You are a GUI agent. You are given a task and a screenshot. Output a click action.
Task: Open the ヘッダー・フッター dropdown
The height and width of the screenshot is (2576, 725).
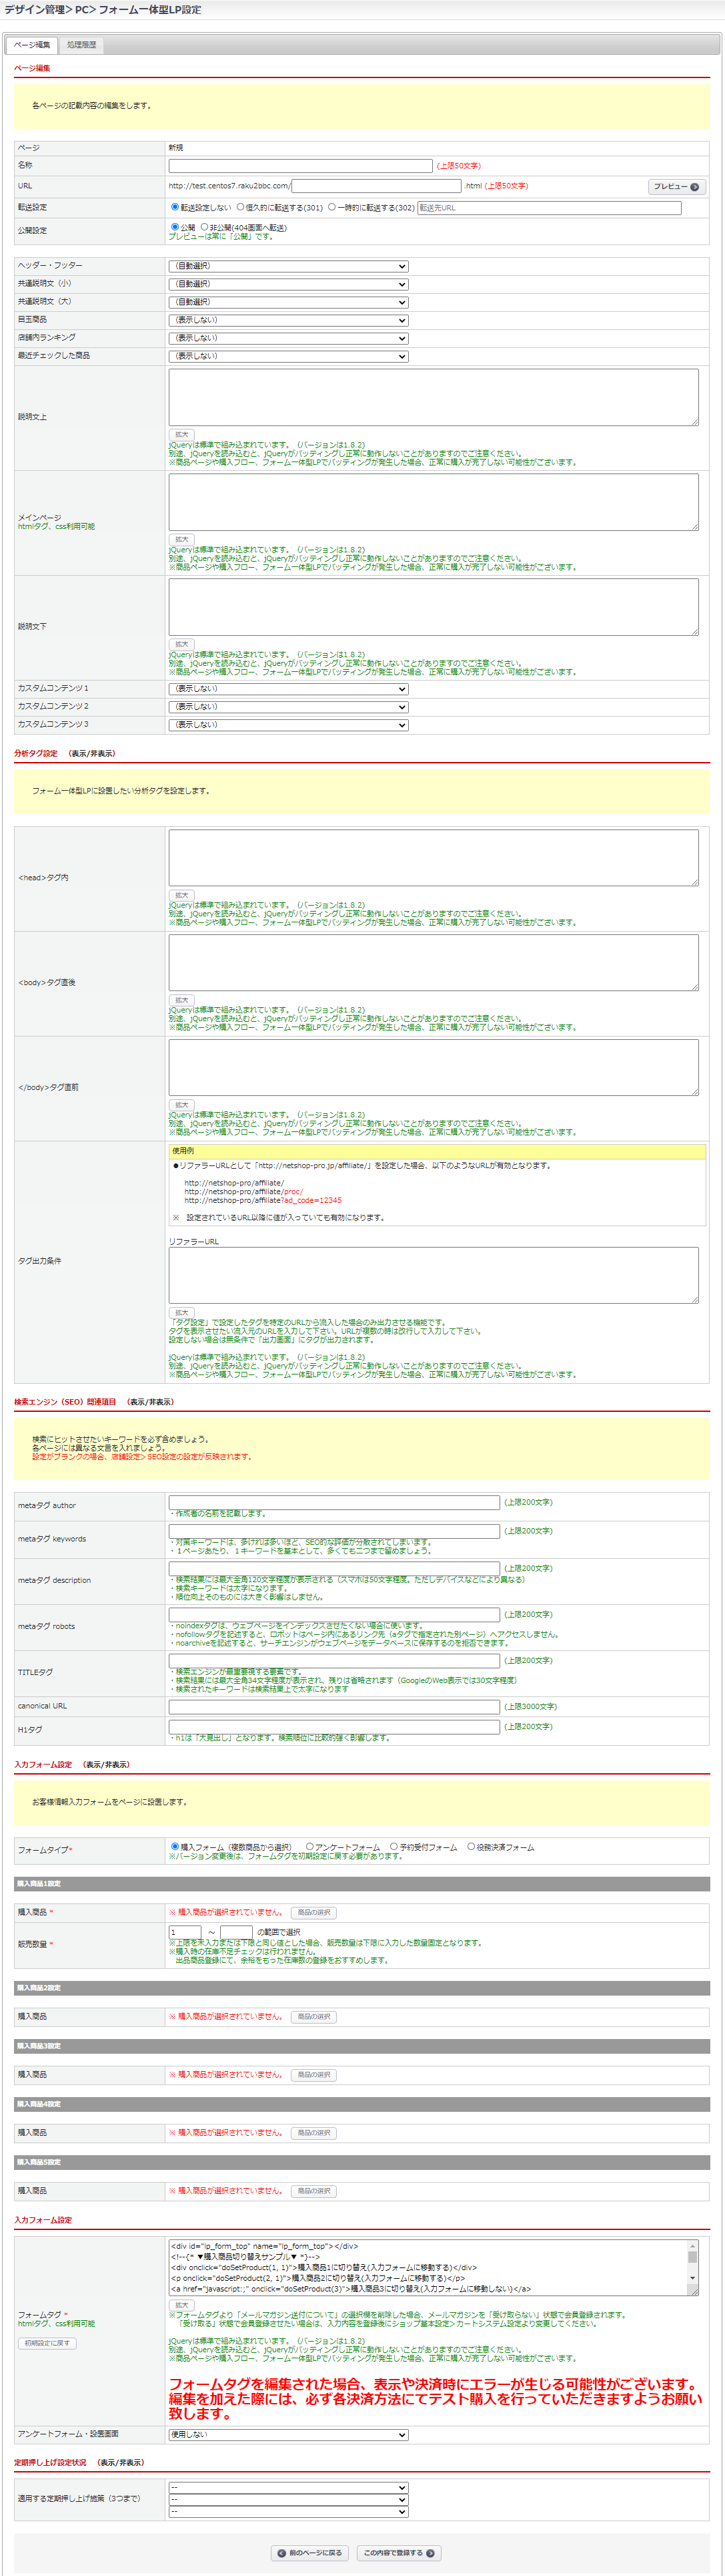[x=289, y=266]
